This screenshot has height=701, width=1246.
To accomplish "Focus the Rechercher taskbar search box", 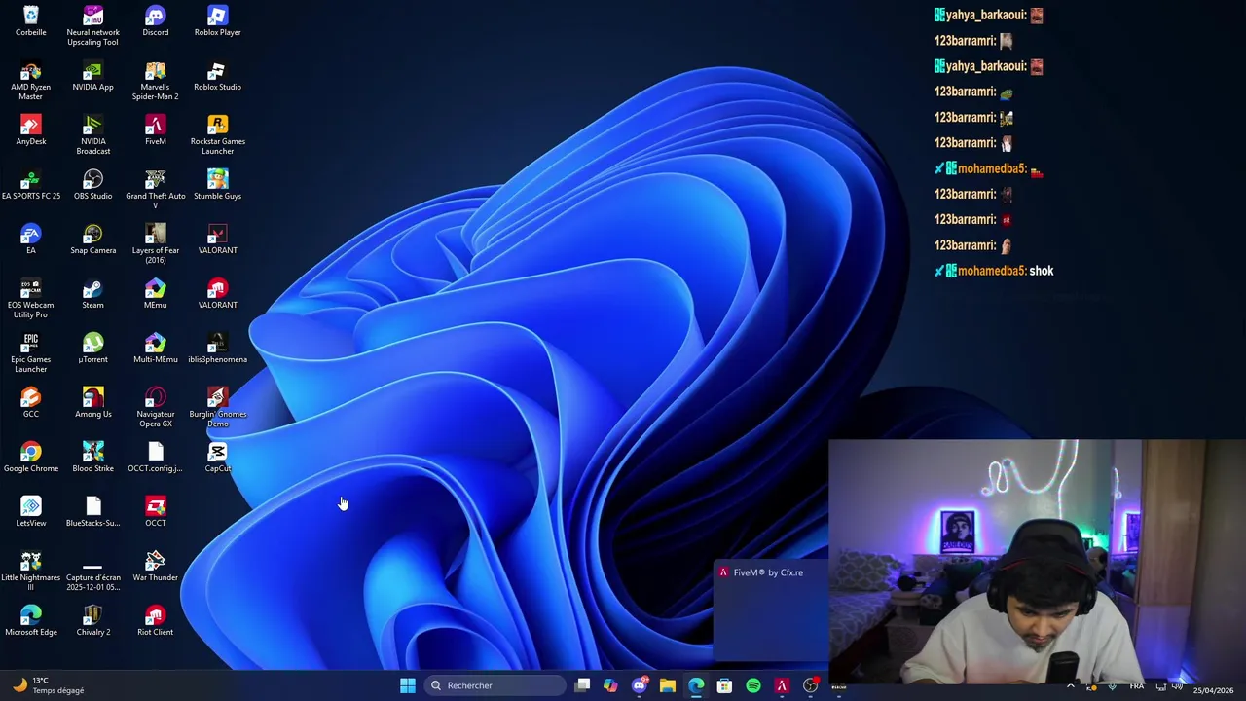I will point(495,685).
